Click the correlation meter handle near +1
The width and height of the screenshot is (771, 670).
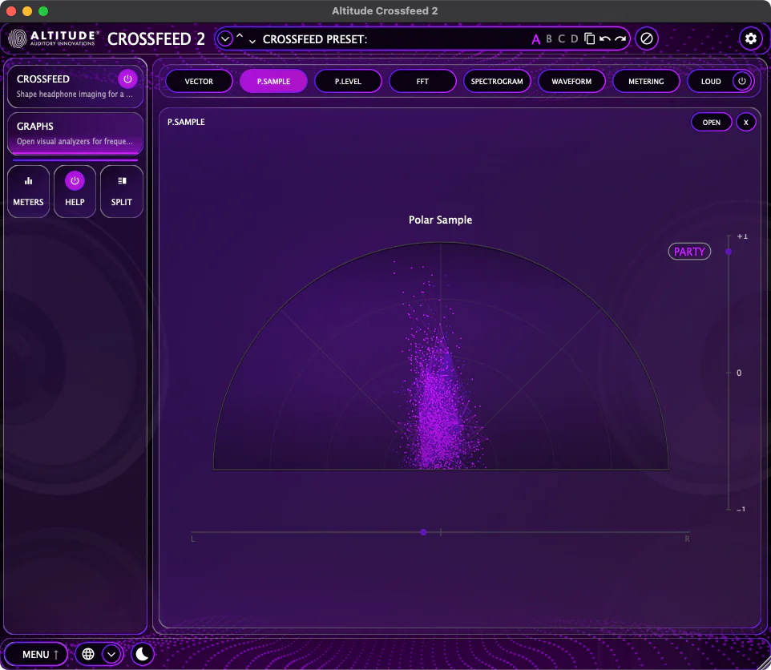729,252
